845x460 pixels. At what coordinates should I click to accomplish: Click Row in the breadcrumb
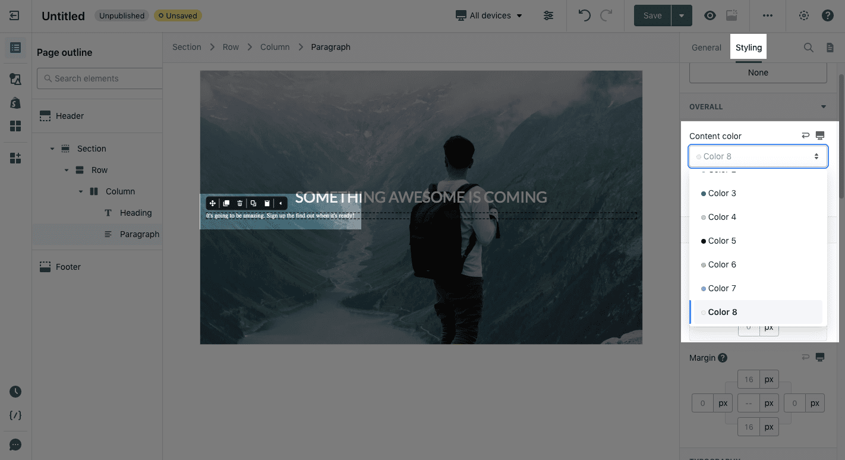click(x=231, y=47)
